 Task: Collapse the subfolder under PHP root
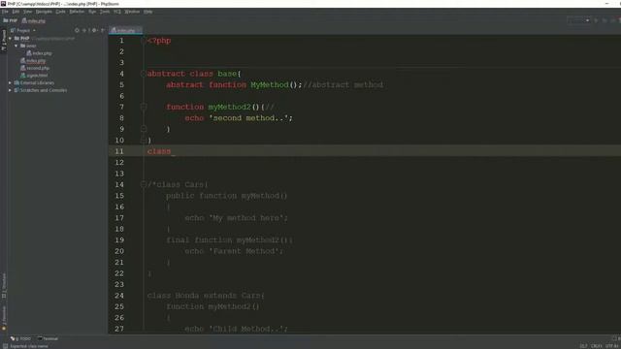(x=16, y=46)
